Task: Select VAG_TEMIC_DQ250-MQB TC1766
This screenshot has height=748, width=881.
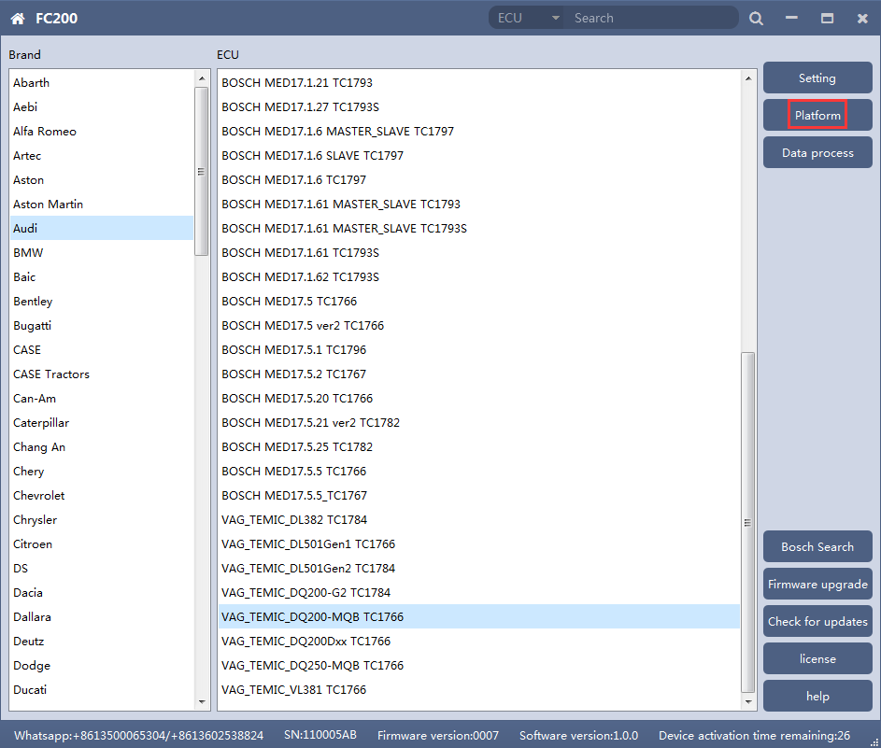Action: (x=479, y=666)
